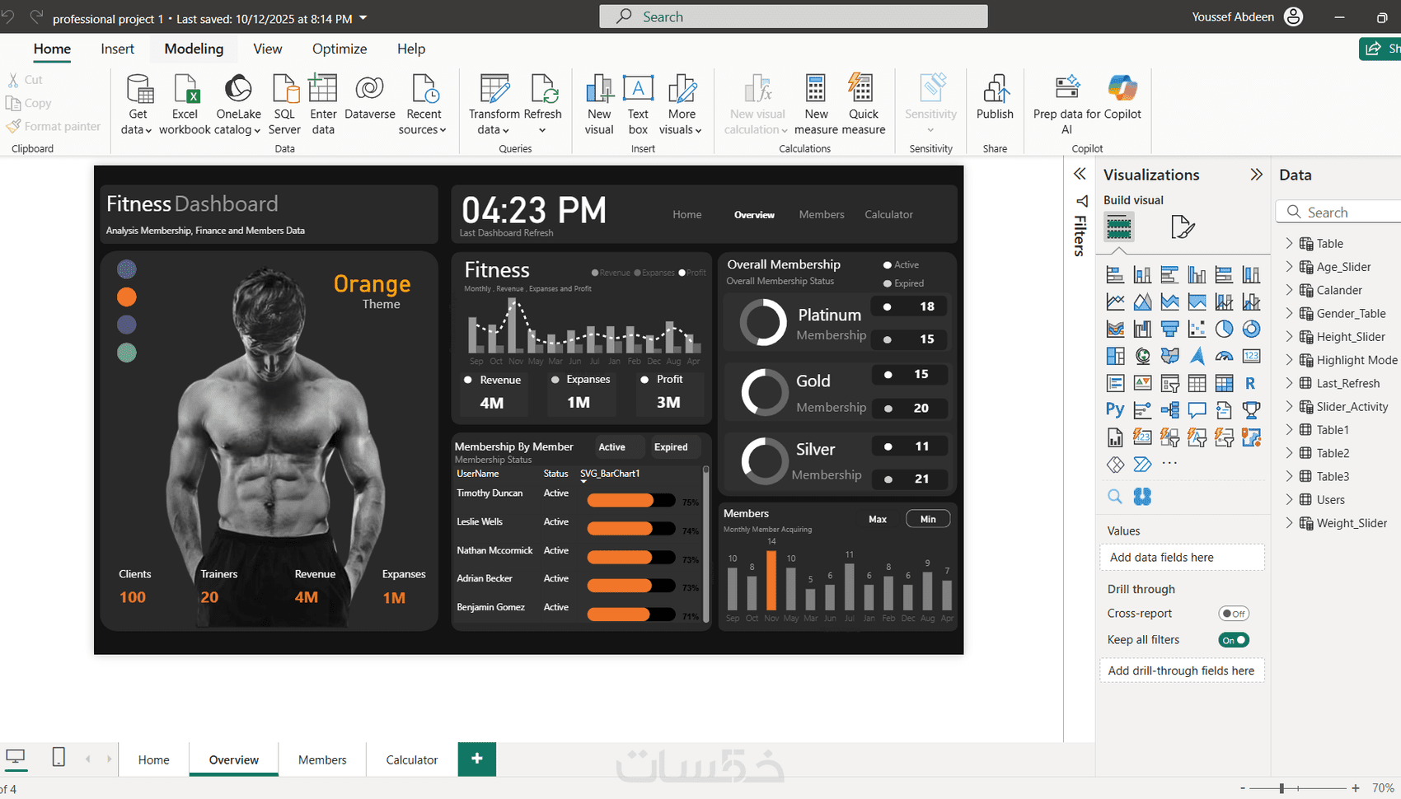
Task: Add the Card (123) visual
Action: [x=1251, y=356]
